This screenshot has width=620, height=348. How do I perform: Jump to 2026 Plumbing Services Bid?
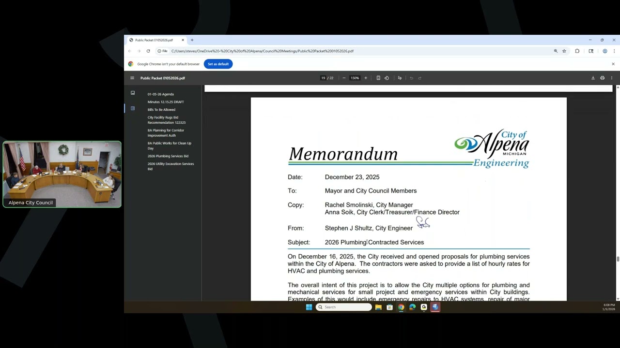tap(168, 156)
